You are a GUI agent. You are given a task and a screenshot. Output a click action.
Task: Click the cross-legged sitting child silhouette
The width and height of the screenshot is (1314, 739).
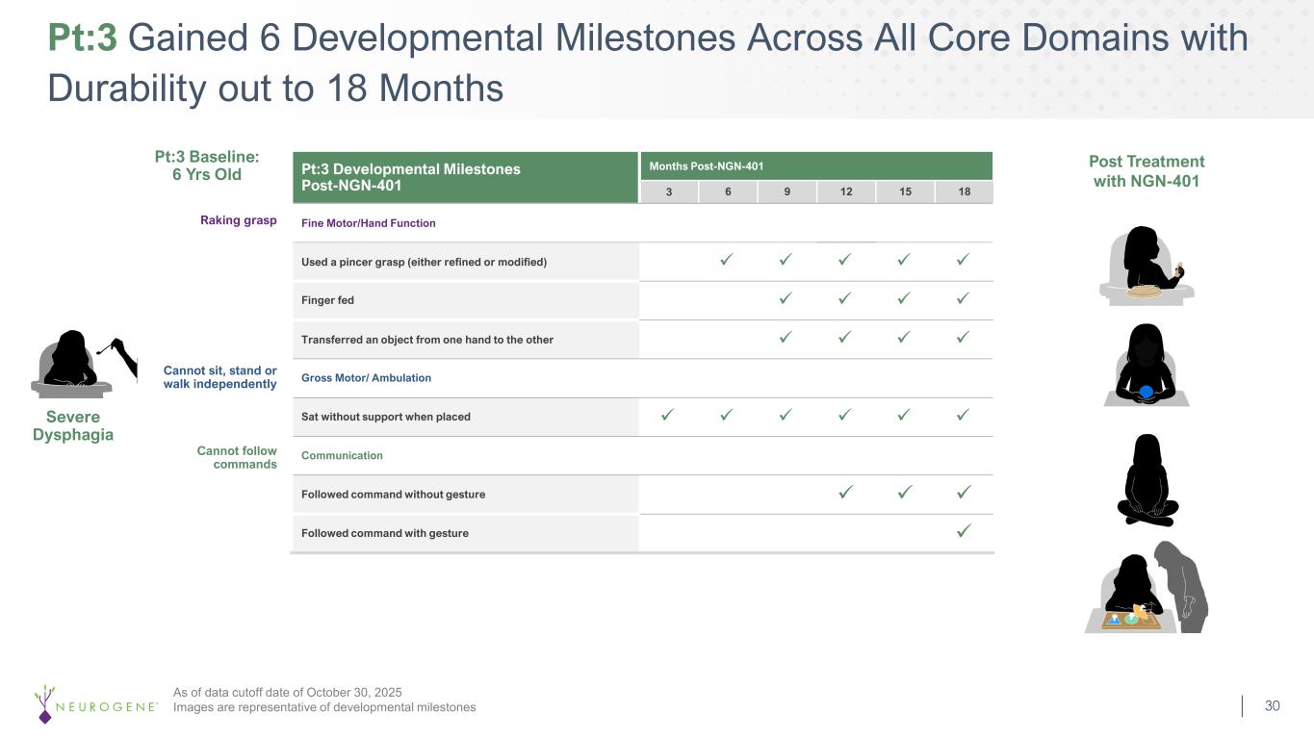point(1147,479)
